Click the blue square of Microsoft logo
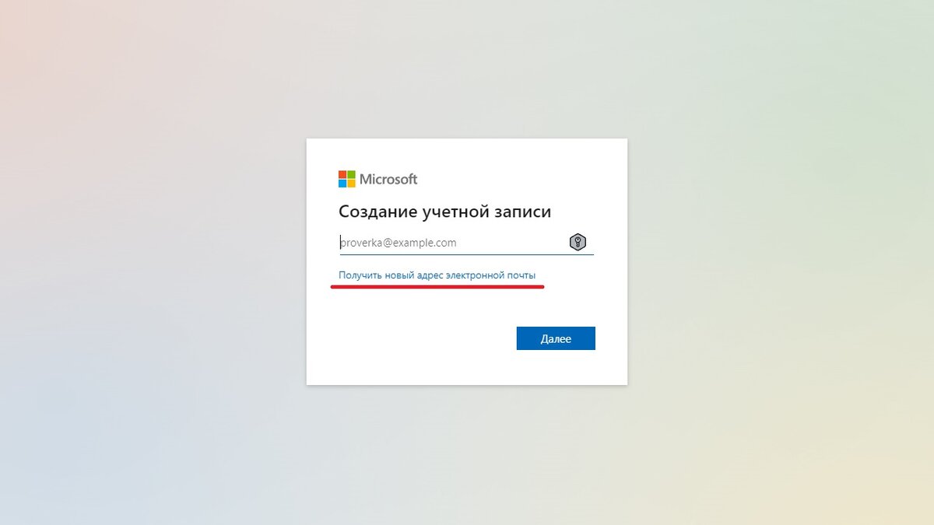This screenshot has width=934, height=525. (x=342, y=184)
